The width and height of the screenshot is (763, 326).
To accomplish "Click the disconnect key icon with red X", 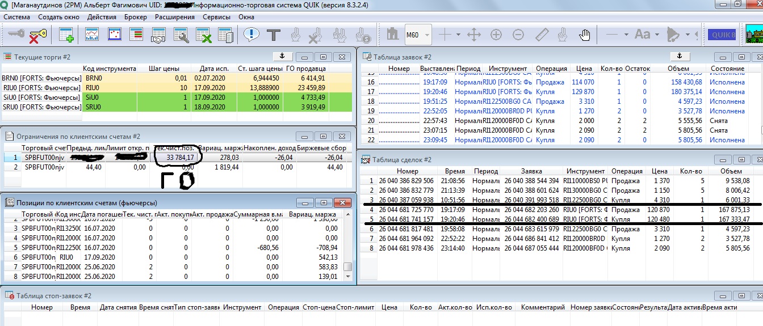I will point(37,35).
